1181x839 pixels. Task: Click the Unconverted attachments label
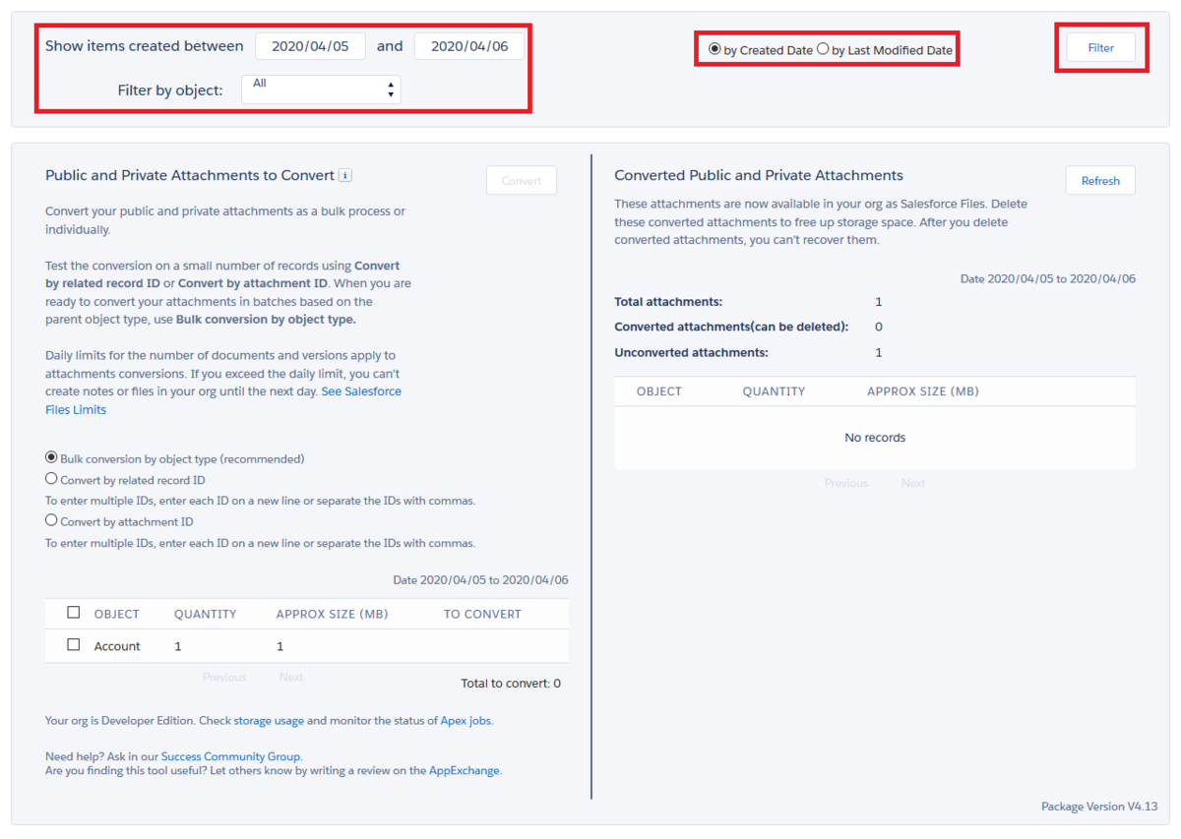pos(691,352)
